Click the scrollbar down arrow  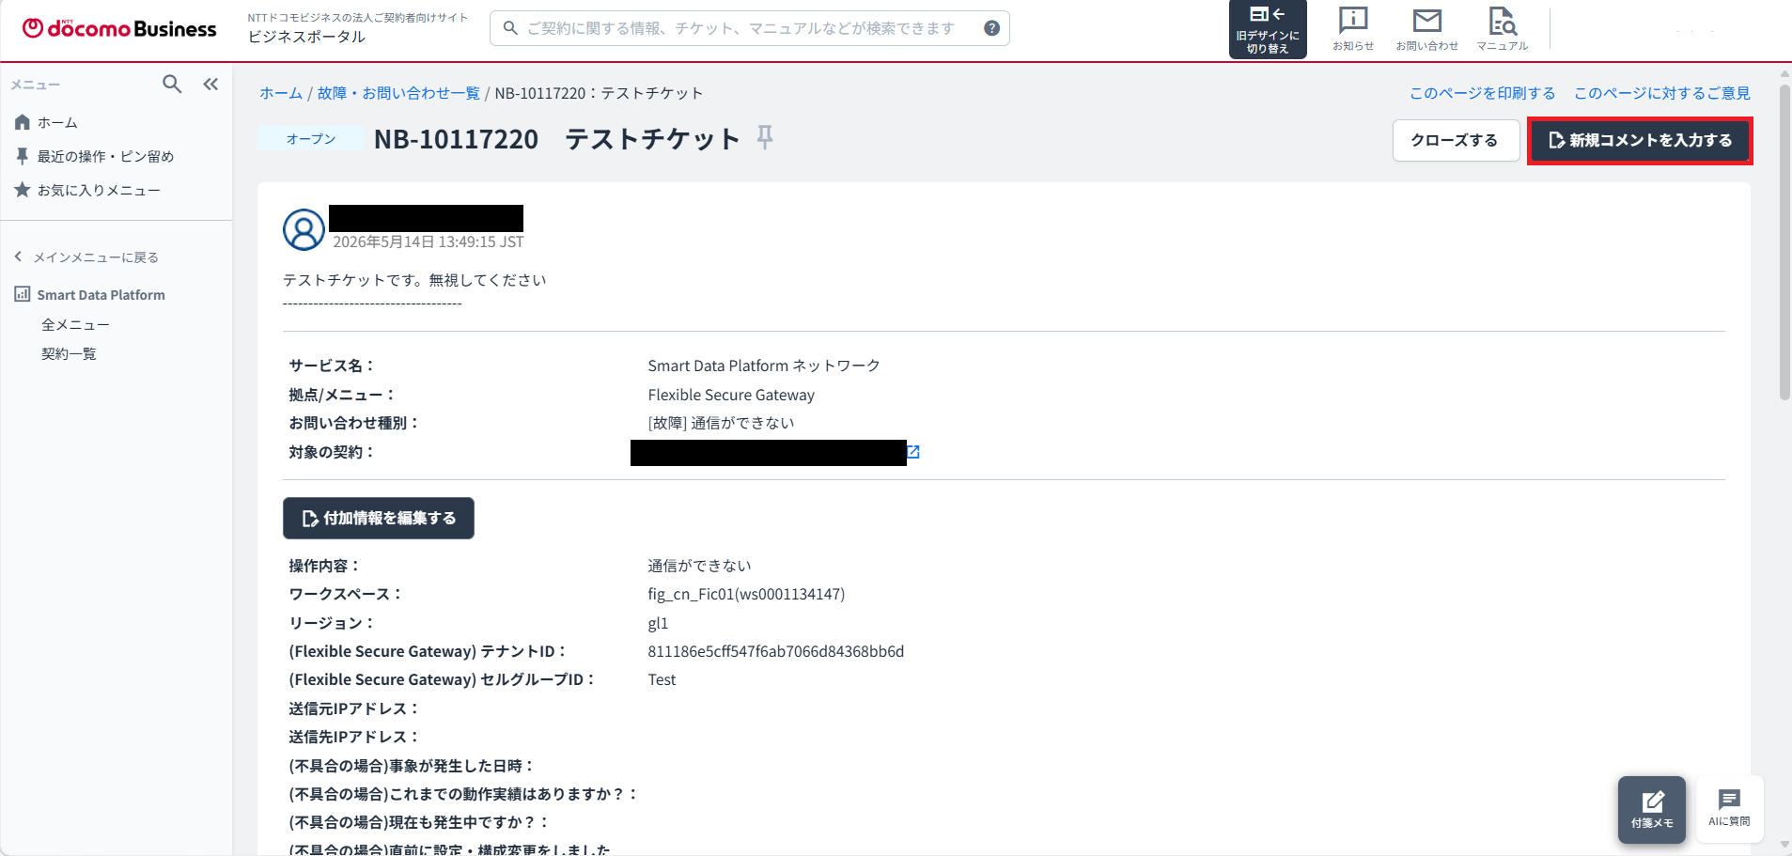click(x=1784, y=846)
